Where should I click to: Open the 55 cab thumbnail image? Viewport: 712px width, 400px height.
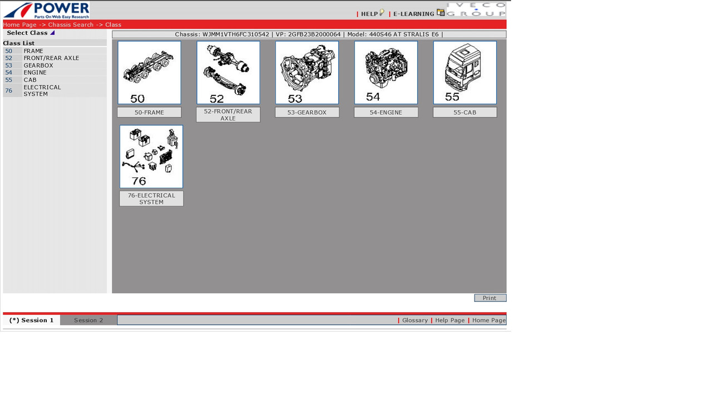465,72
